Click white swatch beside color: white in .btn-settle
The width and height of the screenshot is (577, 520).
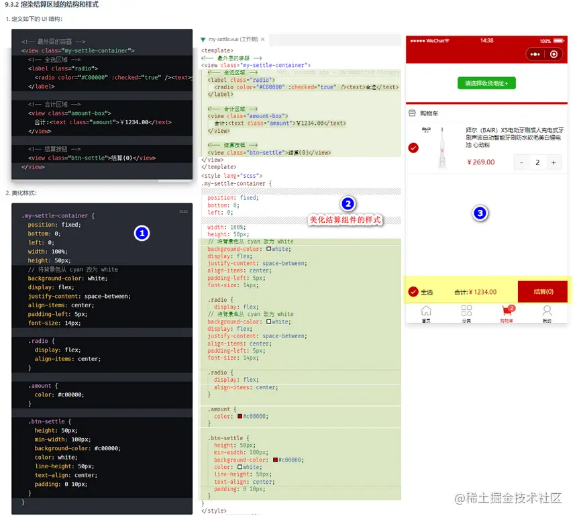(x=240, y=467)
